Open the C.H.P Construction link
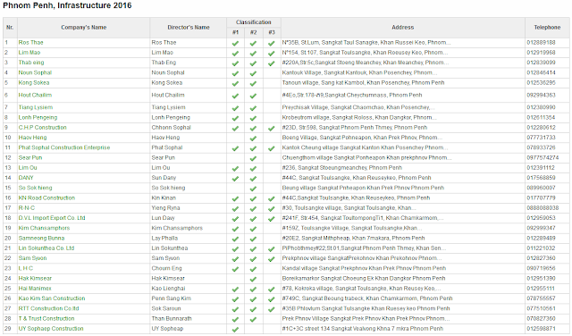 [43, 127]
